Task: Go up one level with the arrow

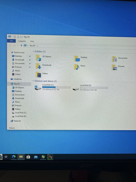Action: 21,45
